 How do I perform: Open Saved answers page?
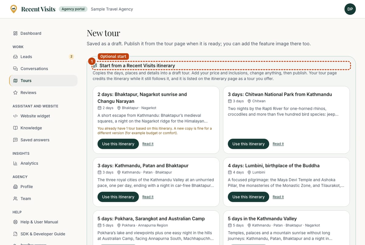click(43, 140)
